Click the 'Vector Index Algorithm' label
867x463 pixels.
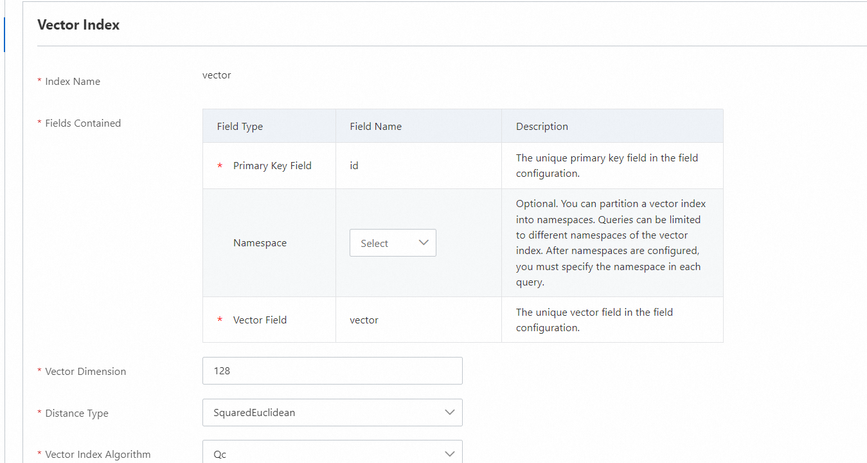coord(98,455)
